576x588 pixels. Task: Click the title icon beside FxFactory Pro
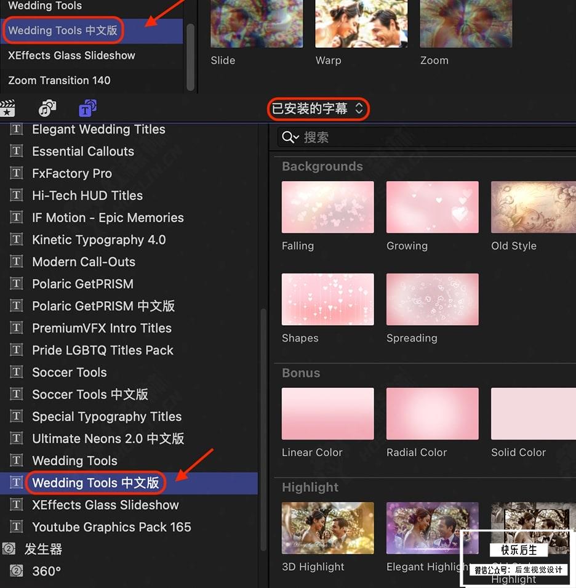coord(16,173)
